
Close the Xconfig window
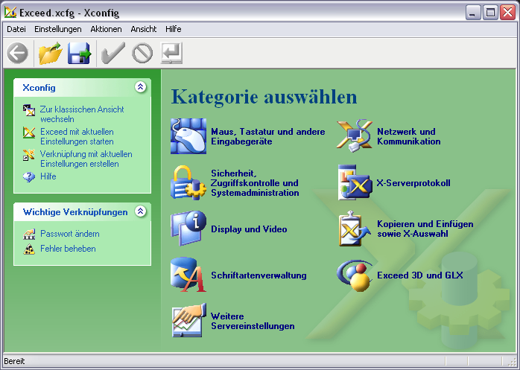pos(508,13)
